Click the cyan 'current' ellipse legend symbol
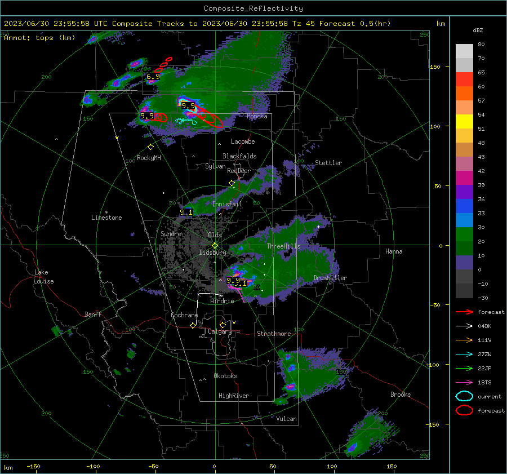This screenshot has height=474, width=507. click(464, 396)
